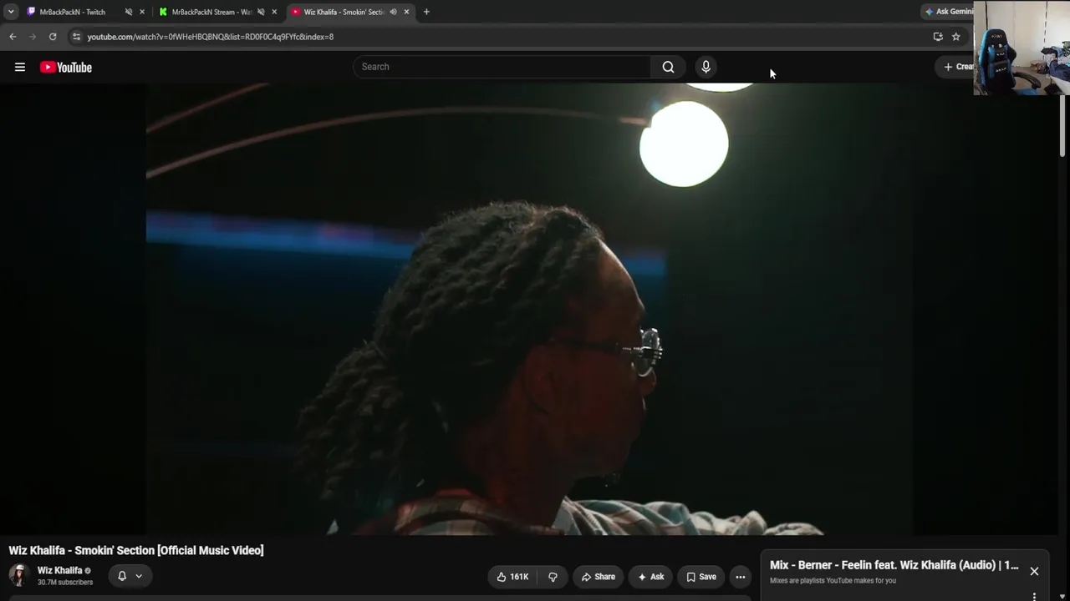The height and width of the screenshot is (601, 1070).
Task: Open playlist options vertical dots menu
Action: click(1034, 596)
